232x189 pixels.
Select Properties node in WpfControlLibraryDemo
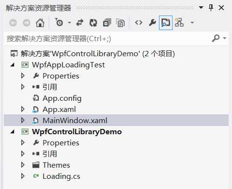click(x=61, y=143)
